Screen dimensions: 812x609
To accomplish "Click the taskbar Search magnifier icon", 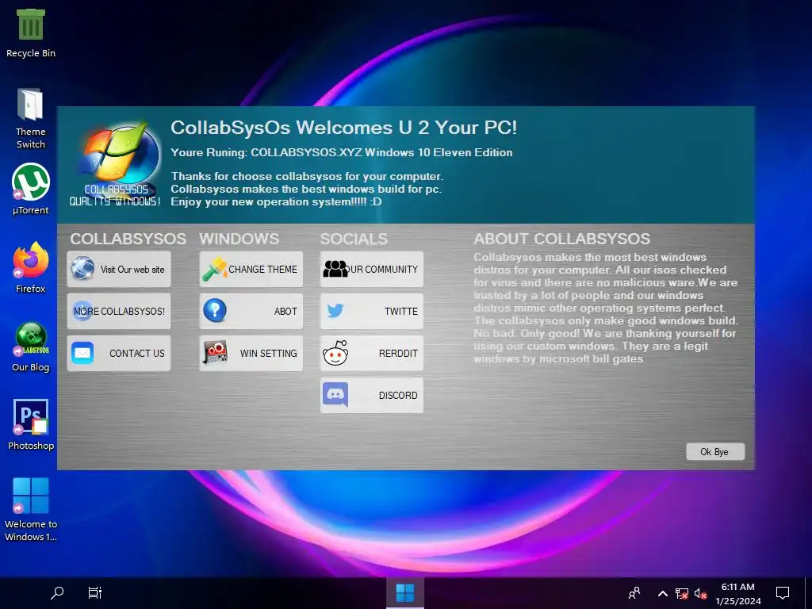I will click(x=57, y=592).
